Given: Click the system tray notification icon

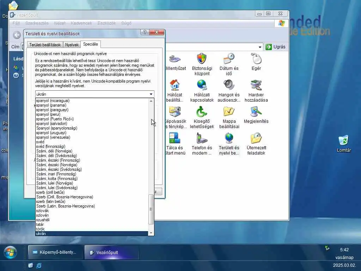Looking at the screenshot, I should 327,248.
